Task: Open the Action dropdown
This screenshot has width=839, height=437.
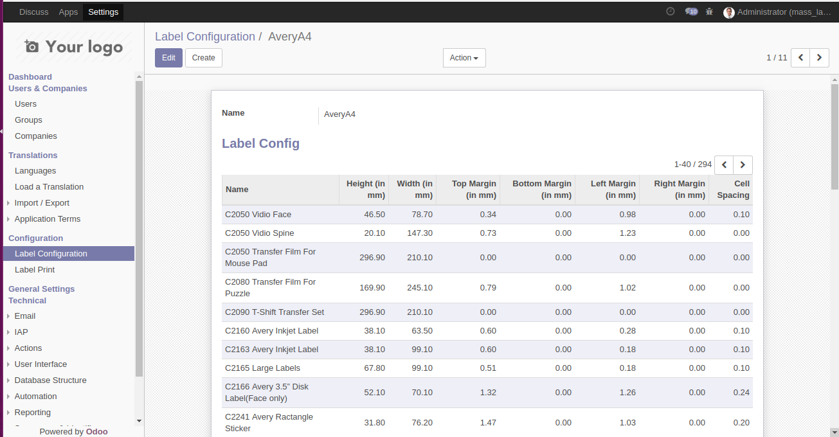Action: 464,58
